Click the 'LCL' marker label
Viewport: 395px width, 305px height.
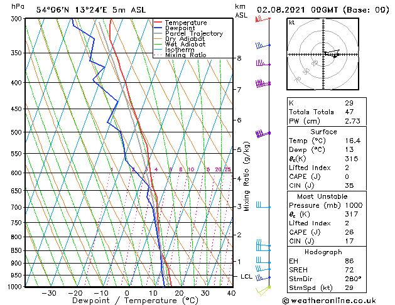point(246,276)
